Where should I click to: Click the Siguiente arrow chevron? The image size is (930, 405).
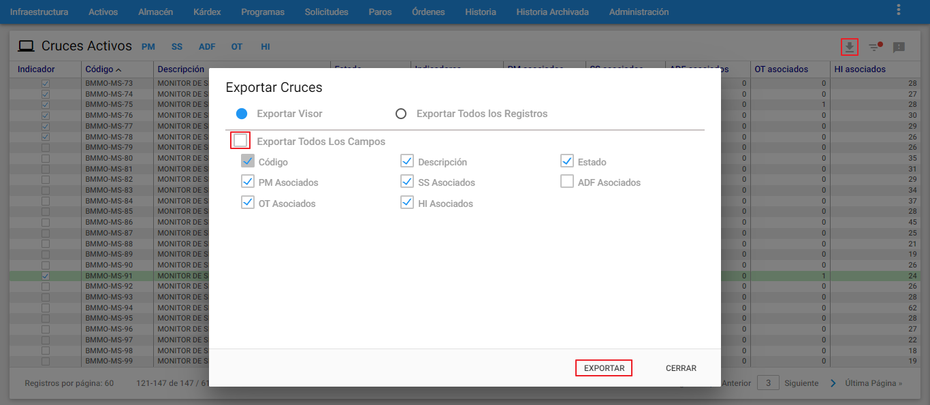pyautogui.click(x=833, y=383)
